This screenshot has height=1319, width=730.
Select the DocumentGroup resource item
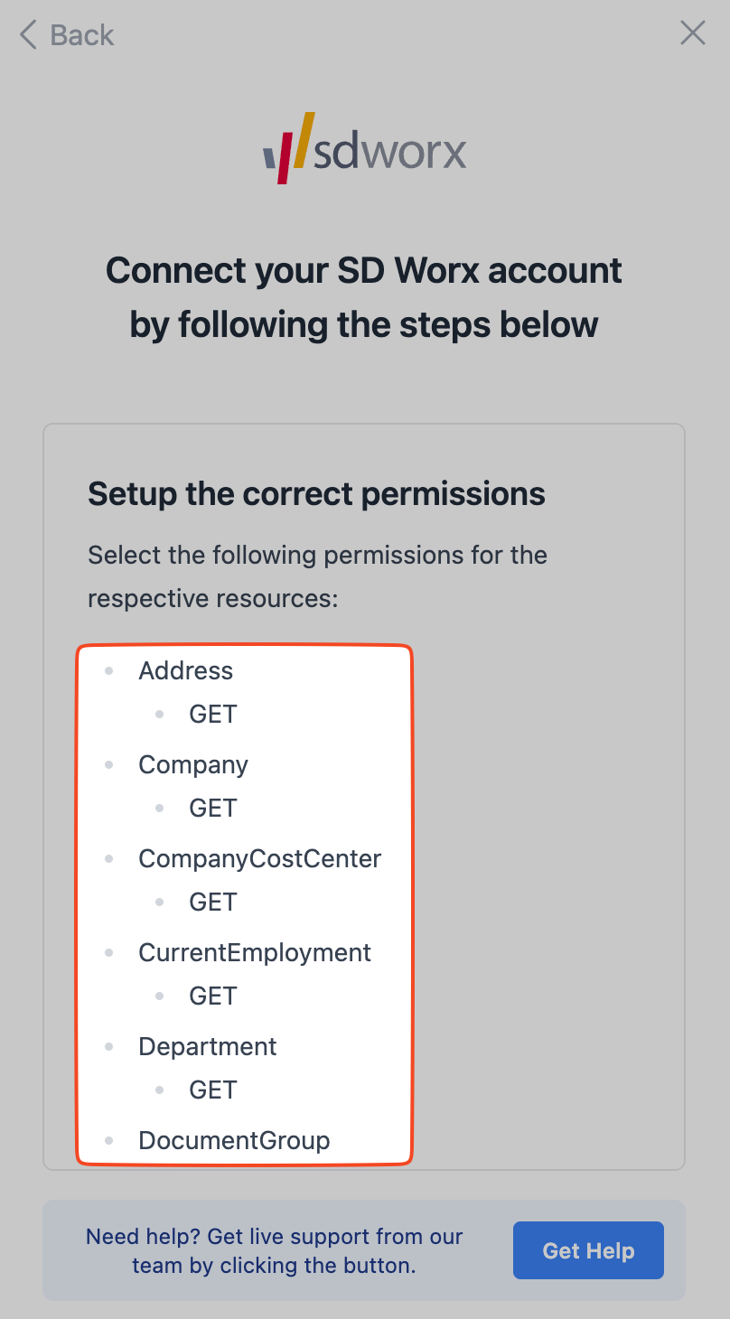point(233,1140)
